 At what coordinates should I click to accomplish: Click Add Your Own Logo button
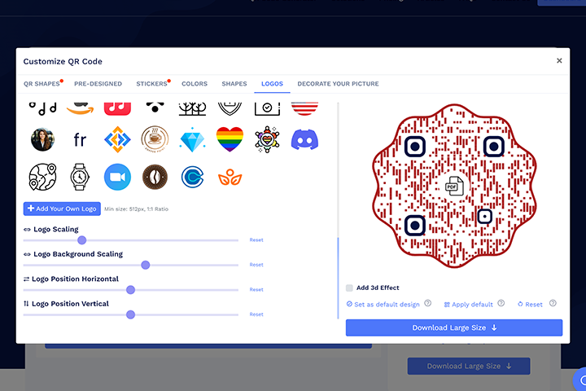point(62,209)
